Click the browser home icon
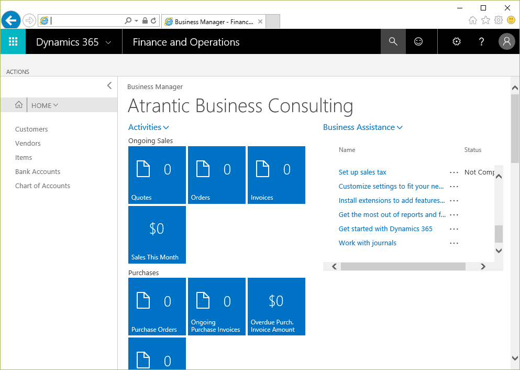Image resolution: width=520 pixels, height=370 pixels. tap(473, 20)
